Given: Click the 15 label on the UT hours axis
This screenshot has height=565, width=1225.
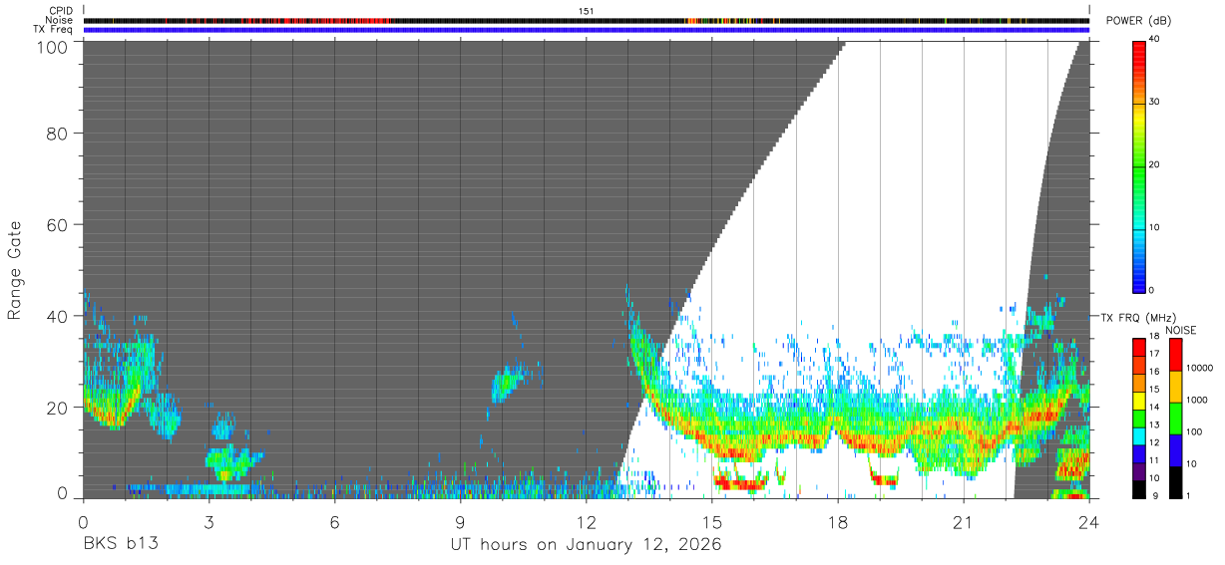Looking at the screenshot, I should [x=712, y=522].
